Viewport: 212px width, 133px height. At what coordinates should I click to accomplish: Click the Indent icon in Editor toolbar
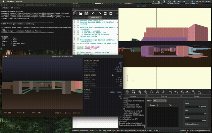click(x=111, y=13)
